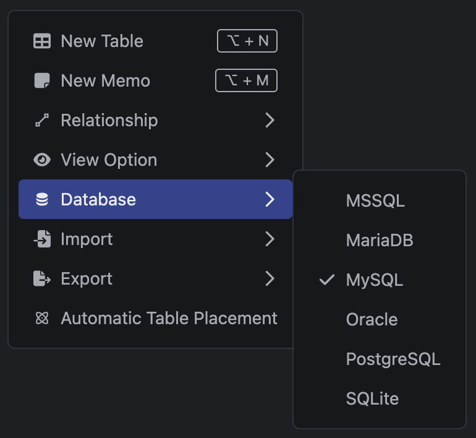This screenshot has height=438, width=476.
Task: Select Oracle in the database submenu
Action: coord(372,320)
